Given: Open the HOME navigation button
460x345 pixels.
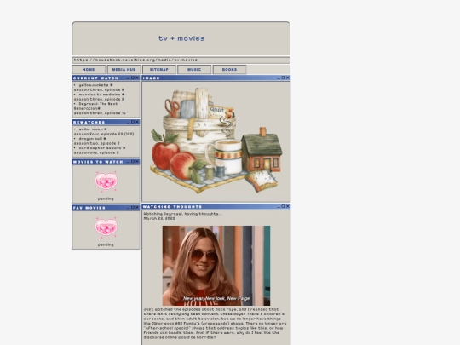Looking at the screenshot, I should [89, 70].
